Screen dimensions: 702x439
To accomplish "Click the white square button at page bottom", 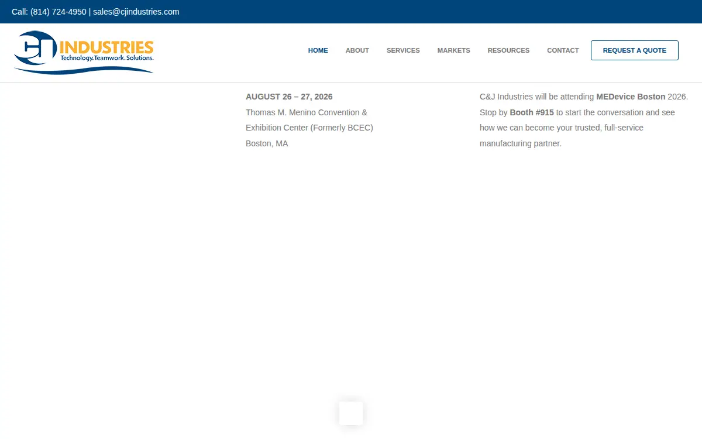I will coord(351,413).
